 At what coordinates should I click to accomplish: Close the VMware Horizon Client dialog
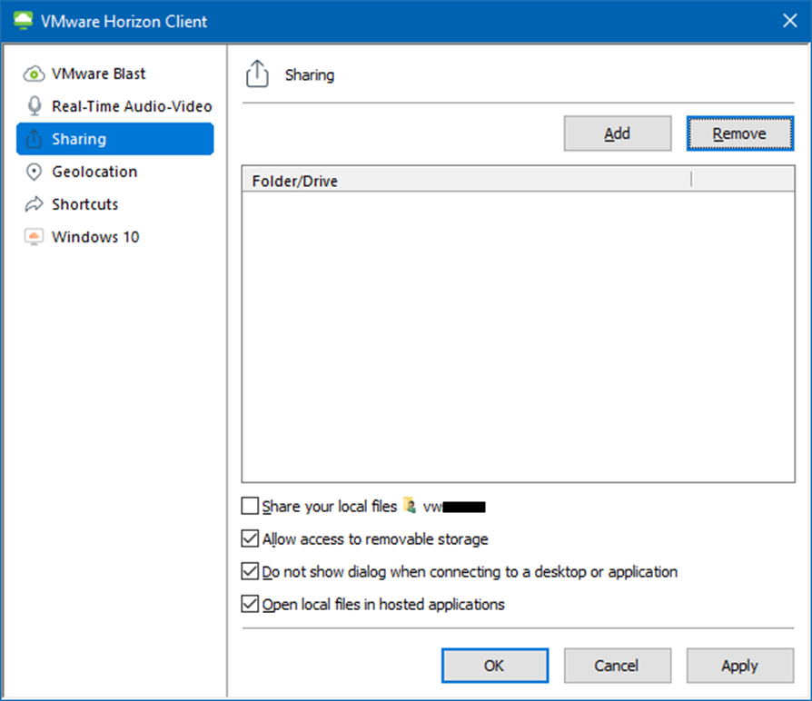(789, 21)
